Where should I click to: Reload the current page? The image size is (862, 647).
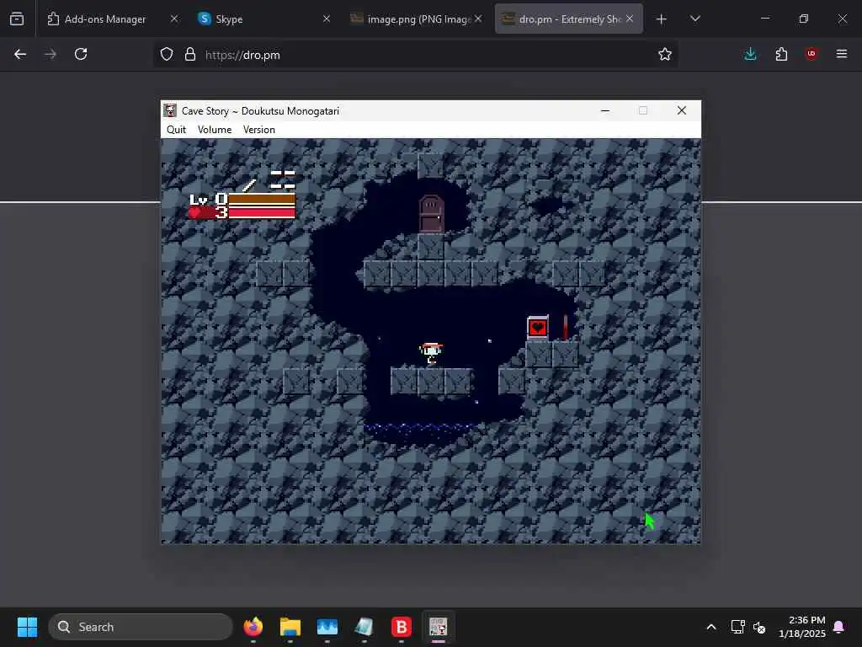81,54
